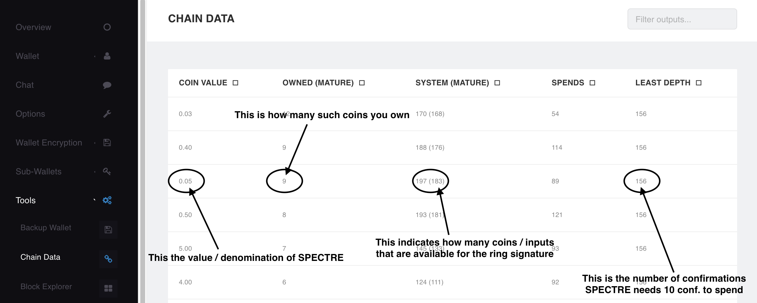Image resolution: width=757 pixels, height=303 pixels.
Task: Click the Wallet user icon
Action: pyautogui.click(x=107, y=56)
